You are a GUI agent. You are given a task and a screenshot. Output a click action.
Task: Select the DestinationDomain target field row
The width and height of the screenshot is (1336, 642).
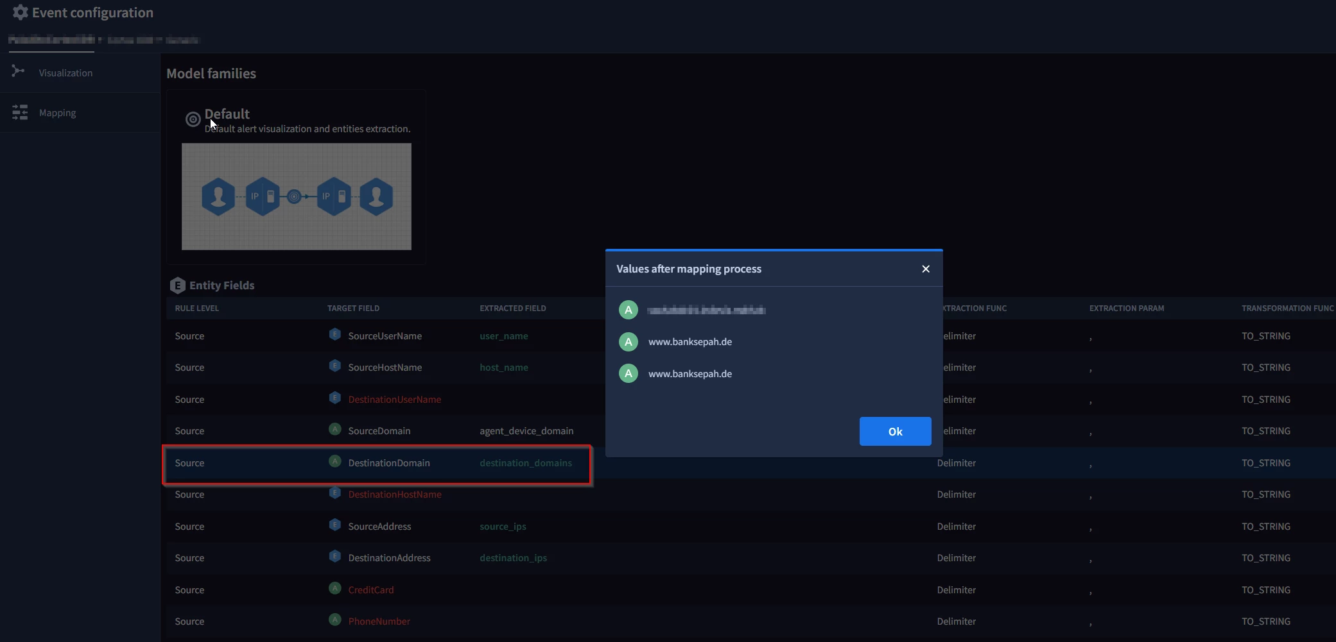377,463
